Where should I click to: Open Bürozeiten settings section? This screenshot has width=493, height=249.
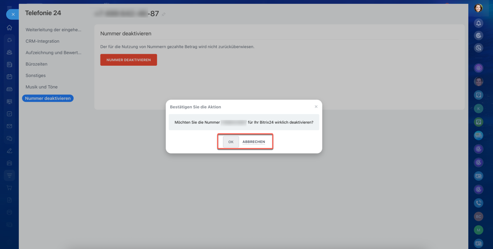[37, 64]
